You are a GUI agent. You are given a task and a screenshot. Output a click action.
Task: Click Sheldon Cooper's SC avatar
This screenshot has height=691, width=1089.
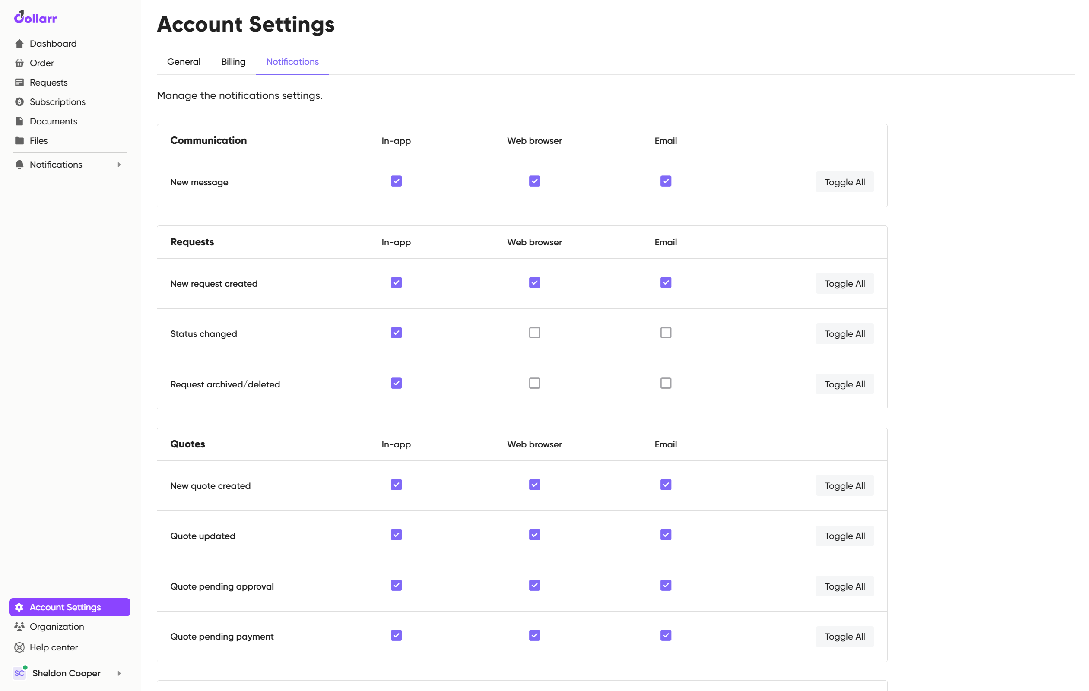[19, 673]
